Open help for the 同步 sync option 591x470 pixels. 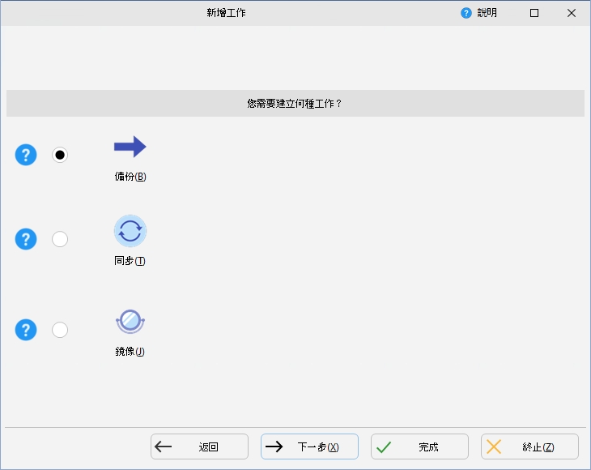(x=26, y=239)
